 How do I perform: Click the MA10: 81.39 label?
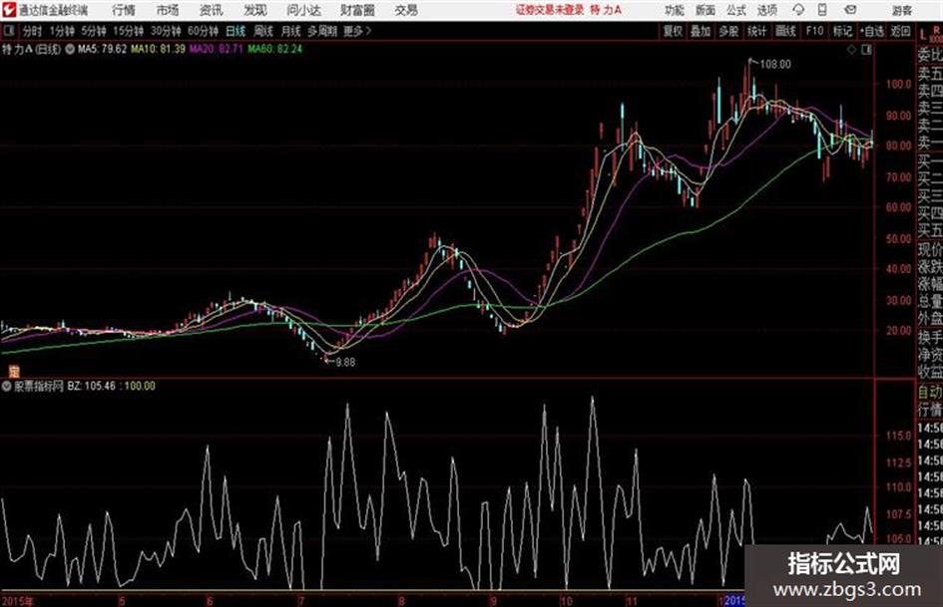click(x=159, y=49)
